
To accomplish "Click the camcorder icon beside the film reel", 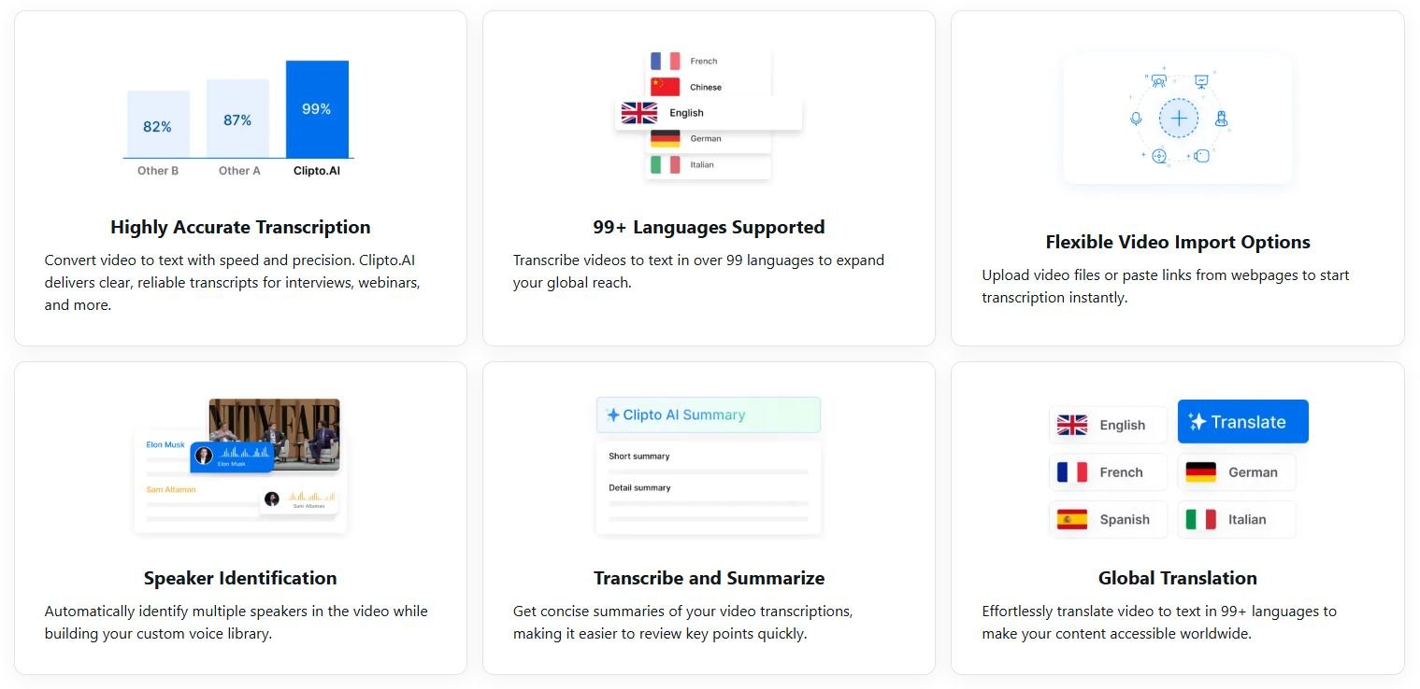I will click(1202, 156).
